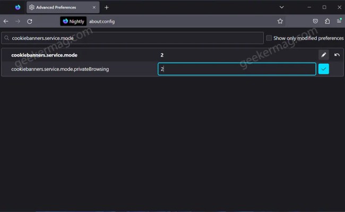Click value 2 of cookiebanners.service.mode

pyautogui.click(x=162, y=55)
